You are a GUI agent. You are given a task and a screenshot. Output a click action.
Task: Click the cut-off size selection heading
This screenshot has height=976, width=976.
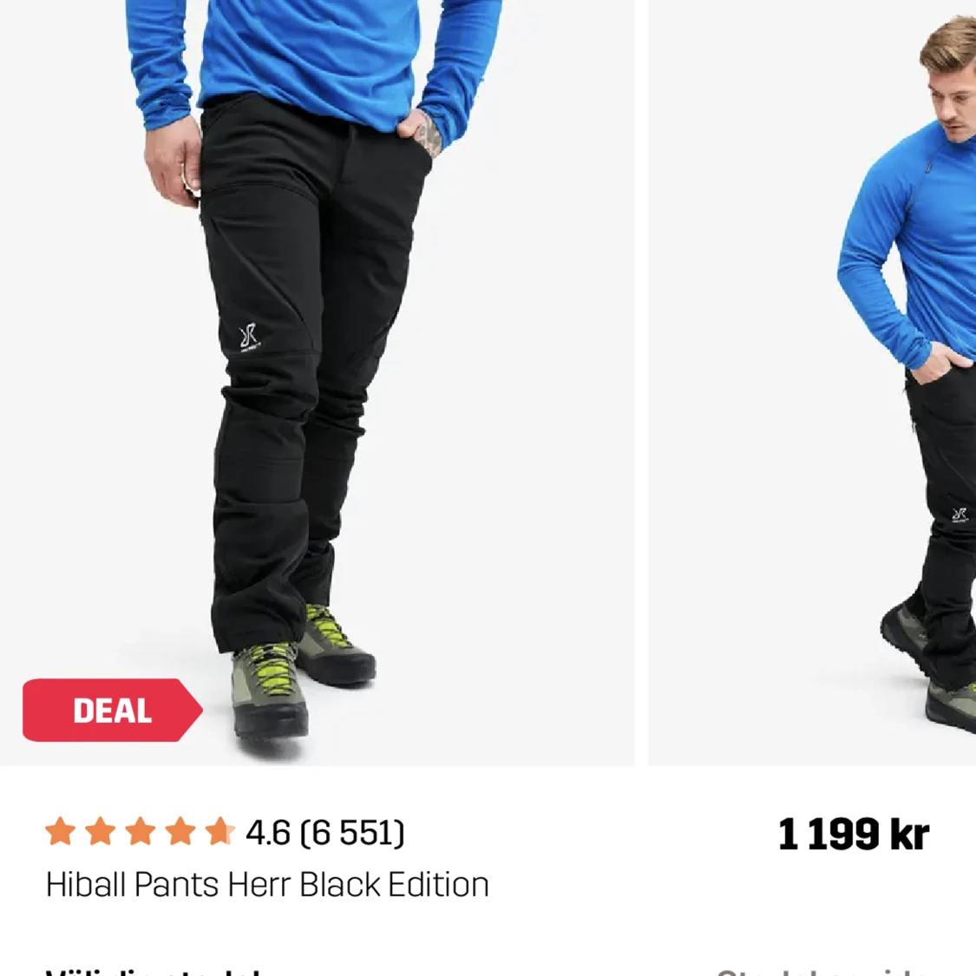(153, 971)
